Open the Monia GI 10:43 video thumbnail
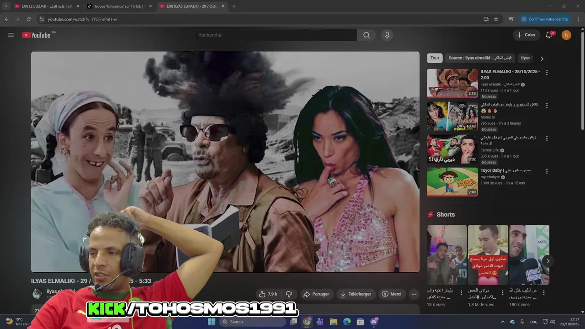 [x=452, y=116]
